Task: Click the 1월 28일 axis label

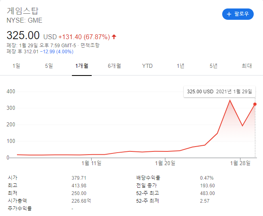Action: tap(240, 163)
